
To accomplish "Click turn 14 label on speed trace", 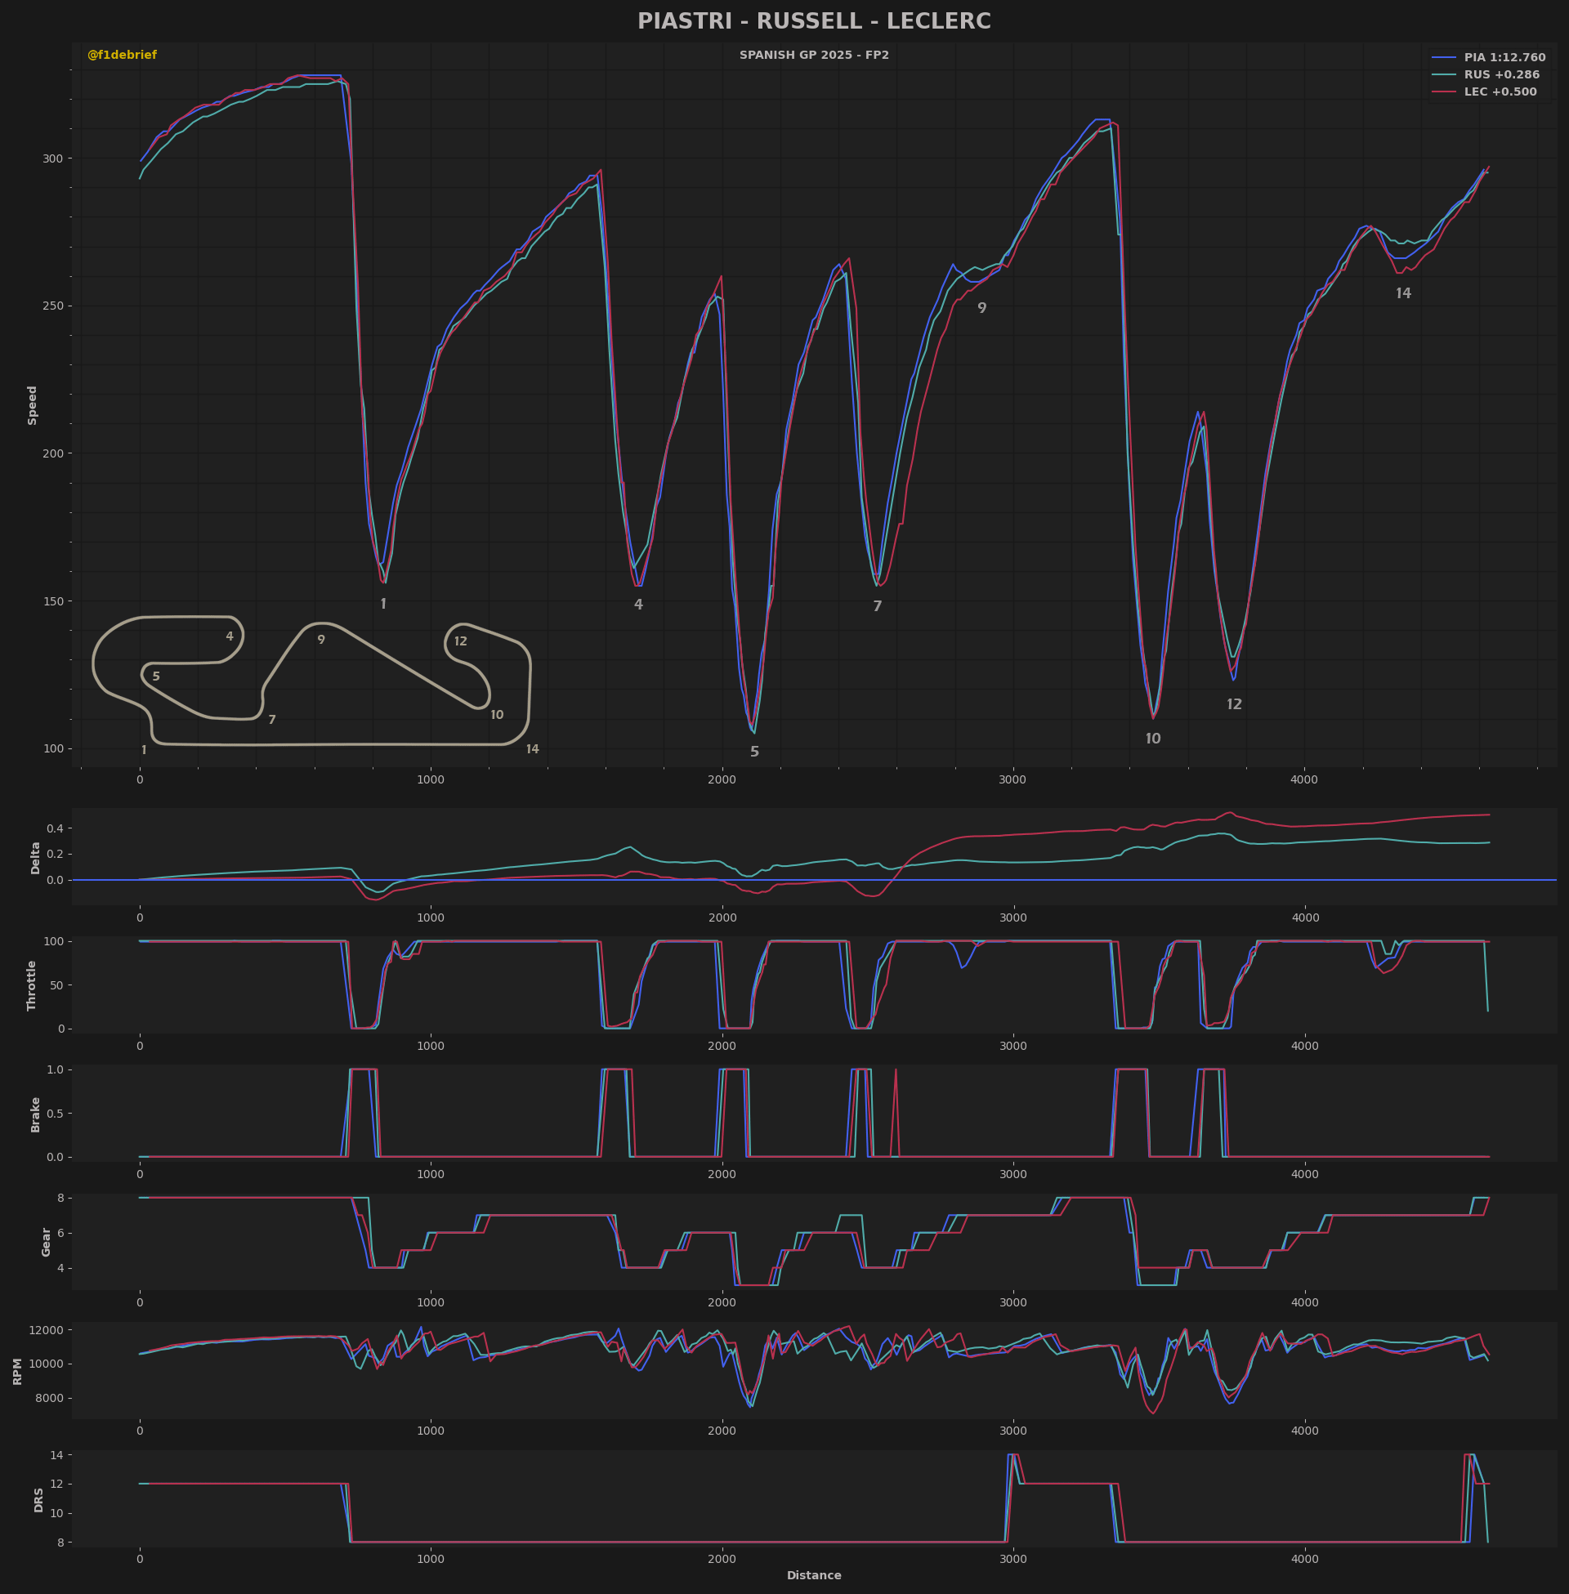I will point(1402,294).
